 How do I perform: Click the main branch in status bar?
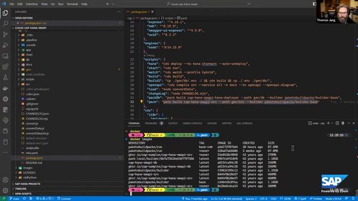(15, 199)
